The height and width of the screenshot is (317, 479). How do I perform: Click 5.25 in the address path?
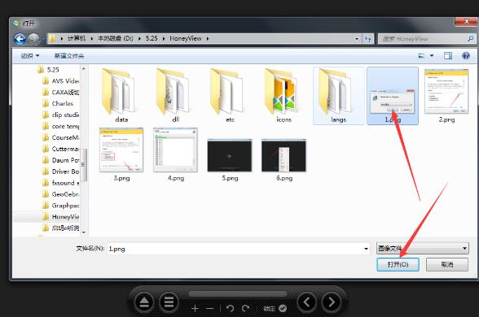click(x=152, y=38)
